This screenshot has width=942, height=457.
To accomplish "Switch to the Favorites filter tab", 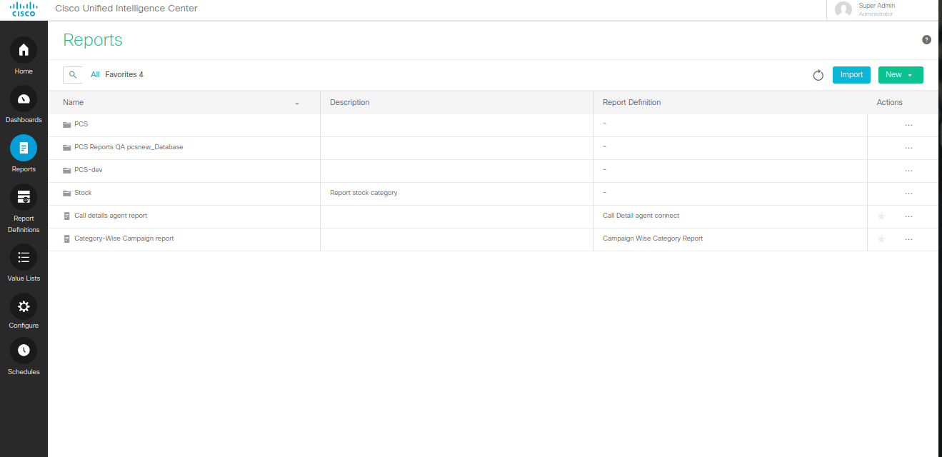I will (x=124, y=75).
